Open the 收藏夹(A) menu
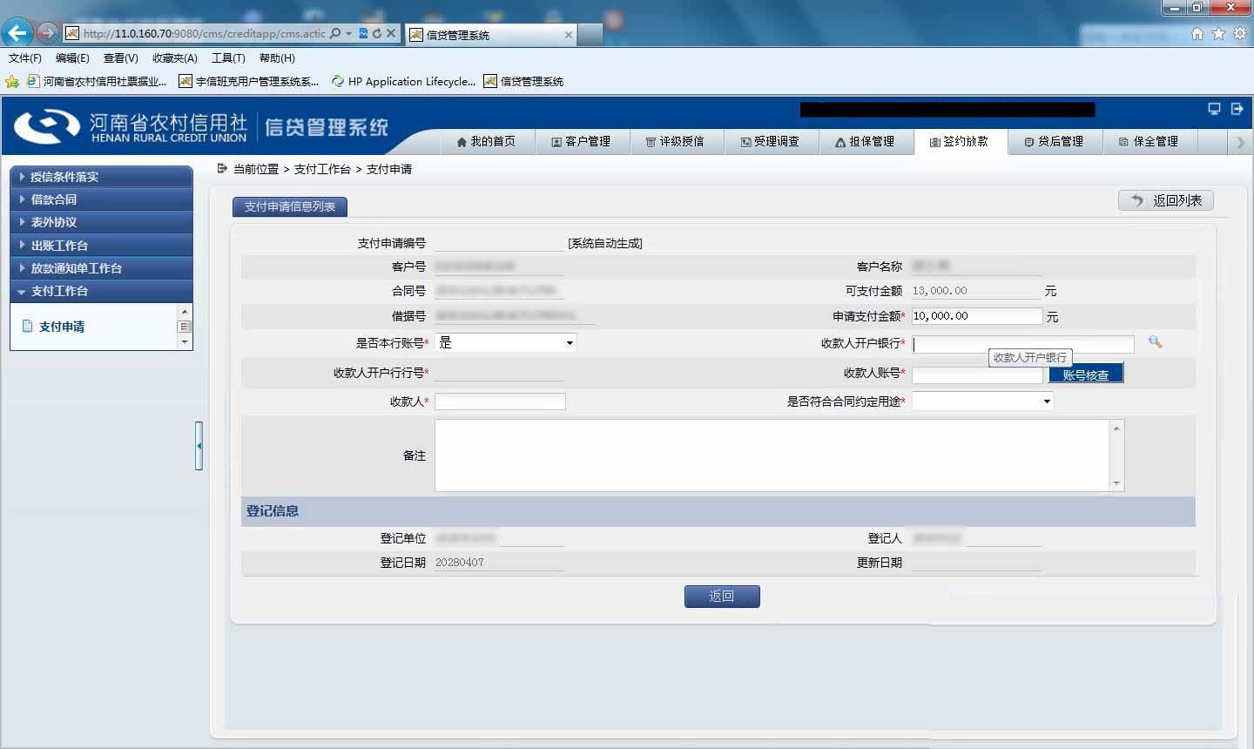The width and height of the screenshot is (1254, 749). coord(174,58)
